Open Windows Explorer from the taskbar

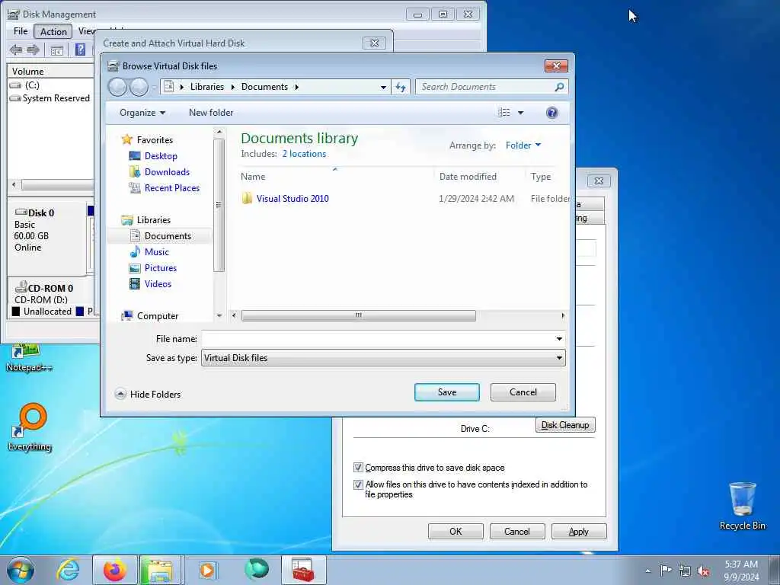(160, 570)
